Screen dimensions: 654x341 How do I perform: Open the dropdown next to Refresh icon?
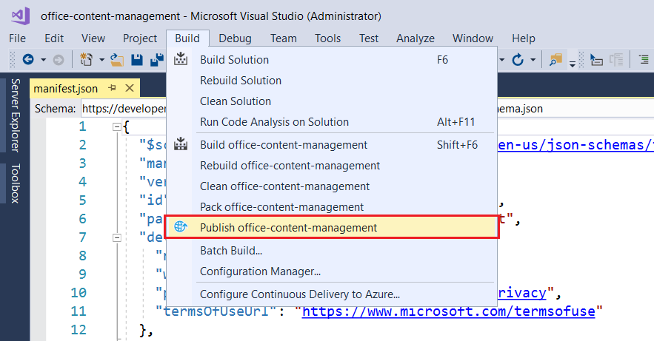[533, 59]
